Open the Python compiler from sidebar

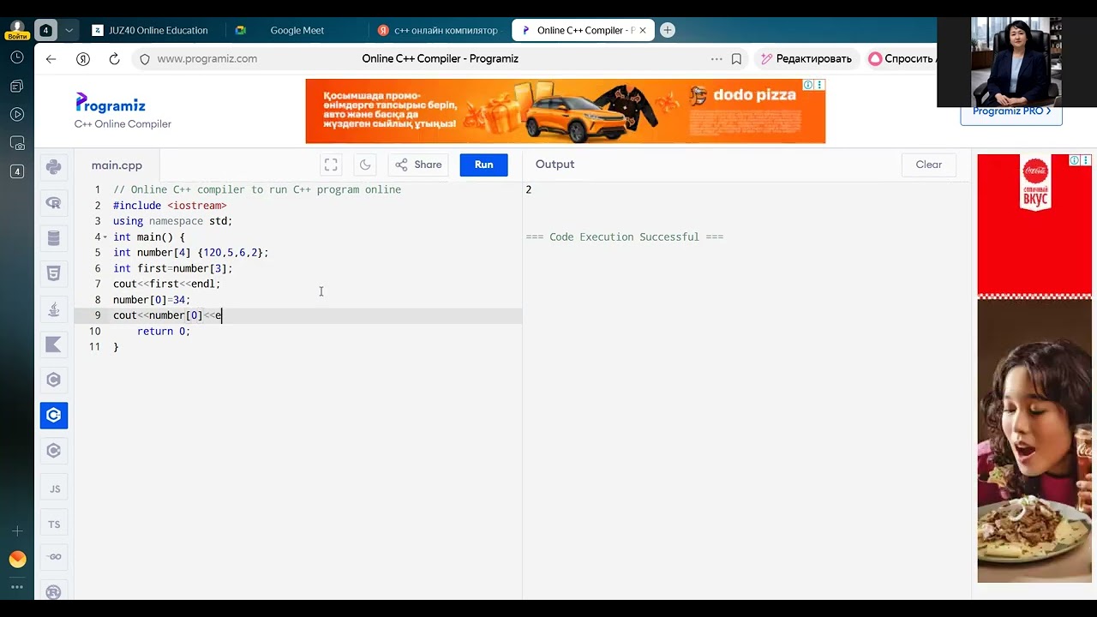coord(53,167)
